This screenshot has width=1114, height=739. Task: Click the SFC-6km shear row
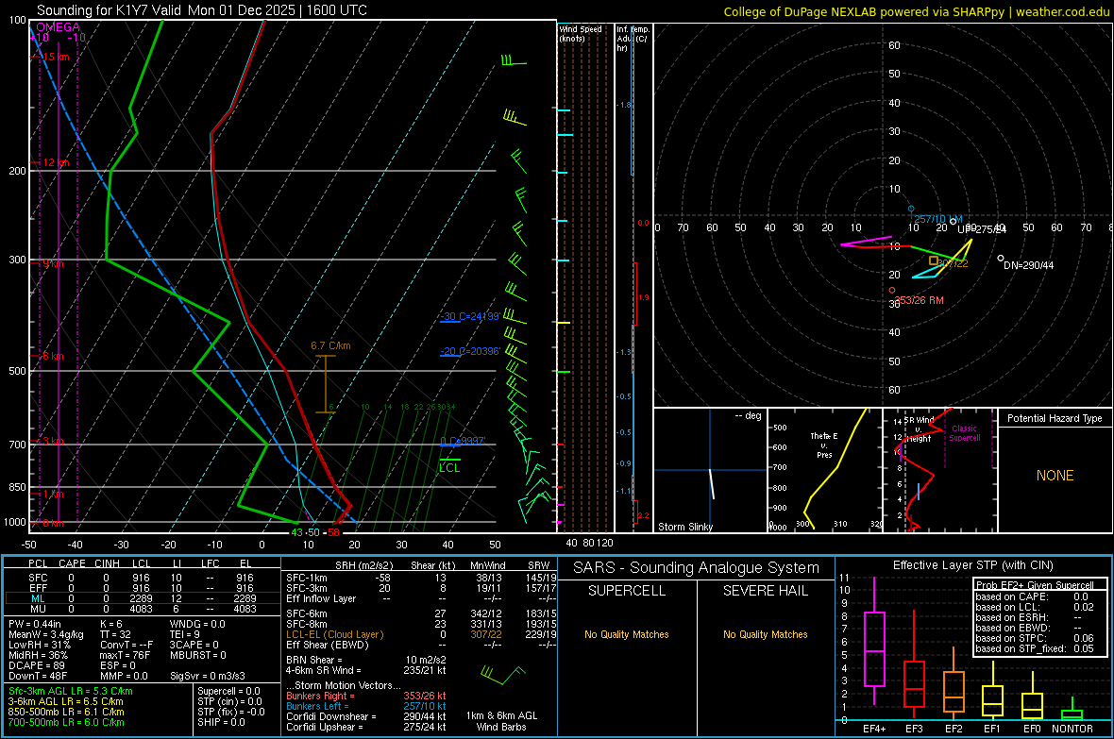click(x=421, y=613)
